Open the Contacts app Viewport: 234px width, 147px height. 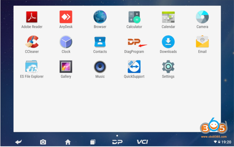(100, 42)
